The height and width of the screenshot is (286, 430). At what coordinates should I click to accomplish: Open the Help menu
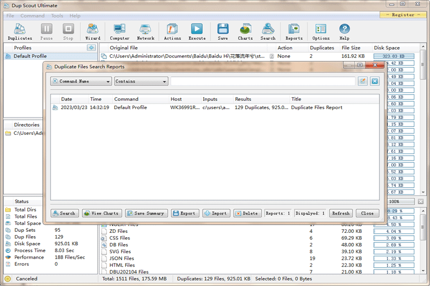click(75, 16)
